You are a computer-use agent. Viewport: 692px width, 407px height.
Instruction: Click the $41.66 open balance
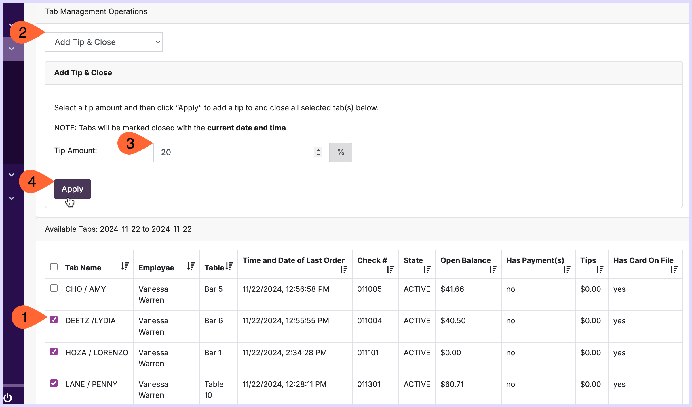tap(452, 289)
